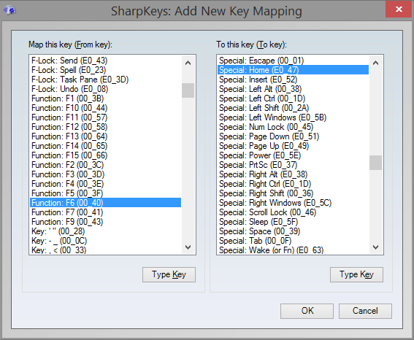
Task: Select Function: F12 (00_58)
Action: 105,127
